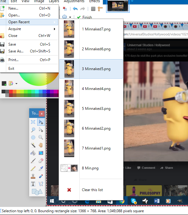Screen dimensions: 188x215
Task: Open recent file Minnaked5.png
Action: coord(91,69)
